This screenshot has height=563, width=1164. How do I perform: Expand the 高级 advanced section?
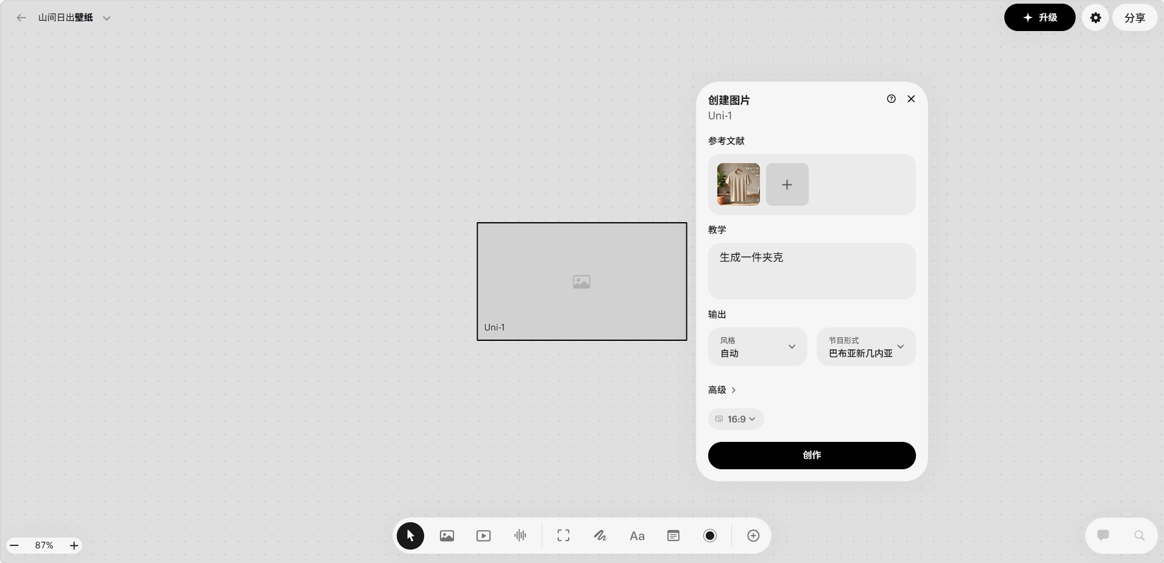pyautogui.click(x=722, y=390)
